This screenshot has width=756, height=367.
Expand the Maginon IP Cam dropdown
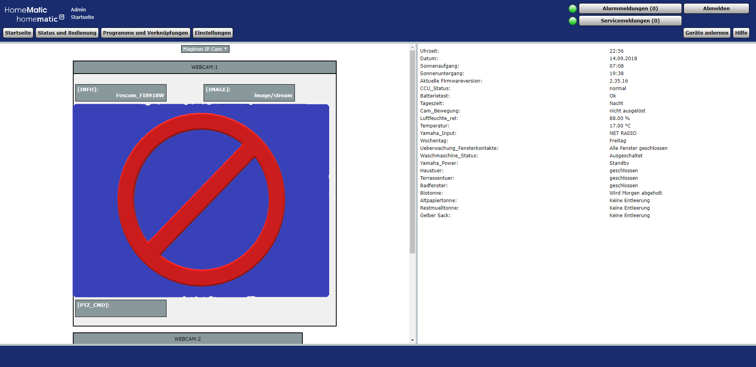[205, 49]
